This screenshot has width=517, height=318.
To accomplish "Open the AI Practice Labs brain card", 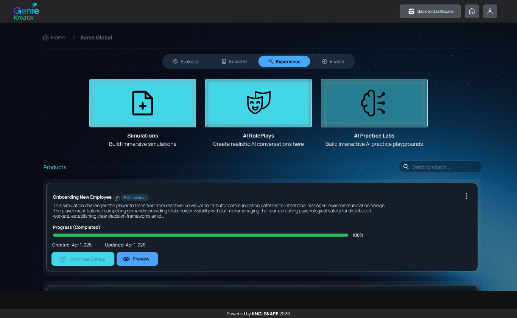I will 374,103.
